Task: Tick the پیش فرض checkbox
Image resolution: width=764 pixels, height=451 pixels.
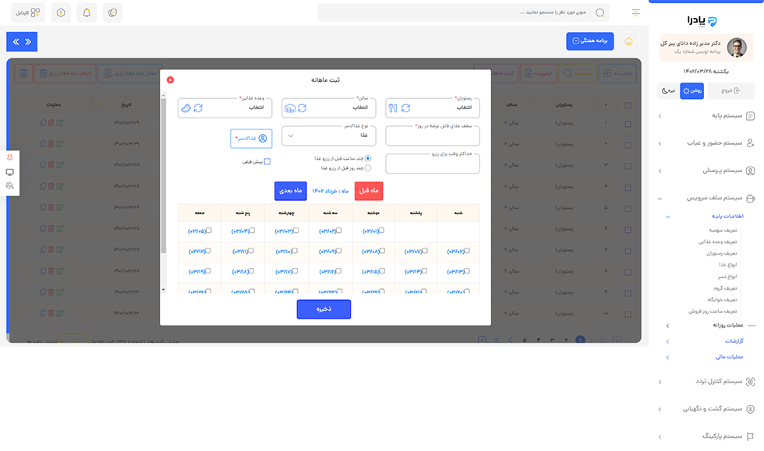Action: tap(267, 162)
